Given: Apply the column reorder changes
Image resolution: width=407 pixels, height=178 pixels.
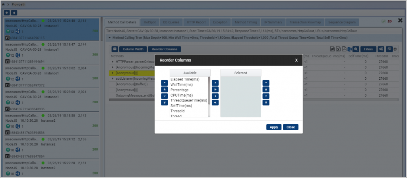Looking at the screenshot, I should (274, 127).
